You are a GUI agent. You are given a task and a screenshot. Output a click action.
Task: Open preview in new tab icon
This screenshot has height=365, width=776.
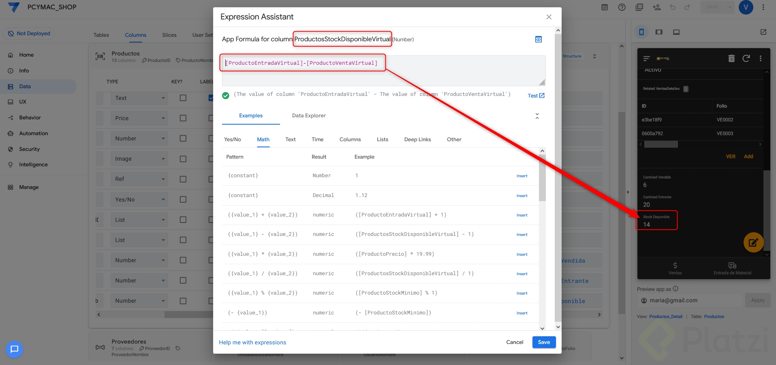[763, 32]
